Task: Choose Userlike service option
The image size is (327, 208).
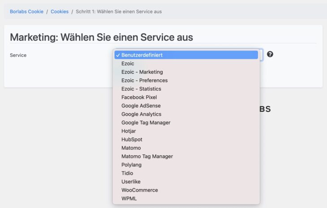Action: click(186, 182)
